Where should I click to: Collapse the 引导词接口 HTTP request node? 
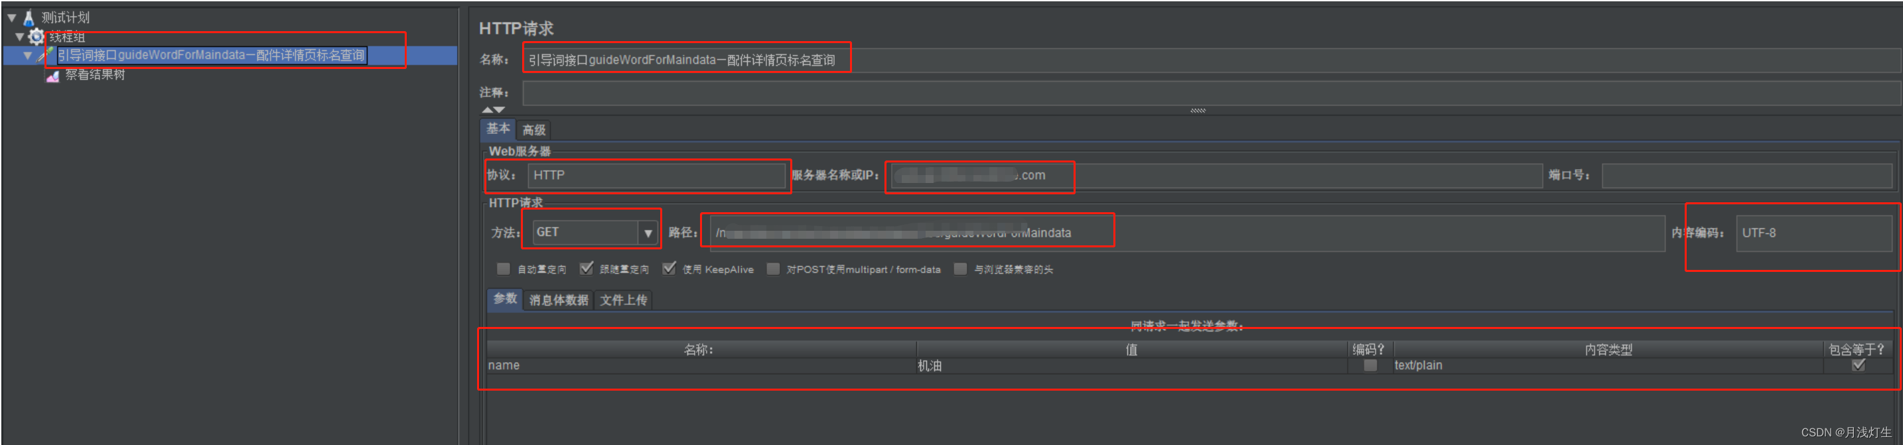[27, 55]
